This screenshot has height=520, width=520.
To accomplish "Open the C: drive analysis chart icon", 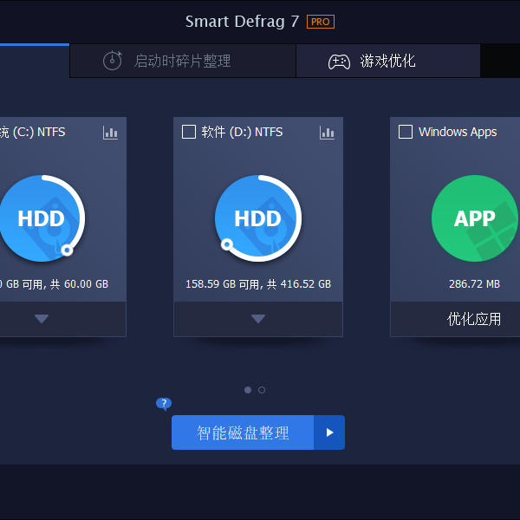I will (x=110, y=133).
